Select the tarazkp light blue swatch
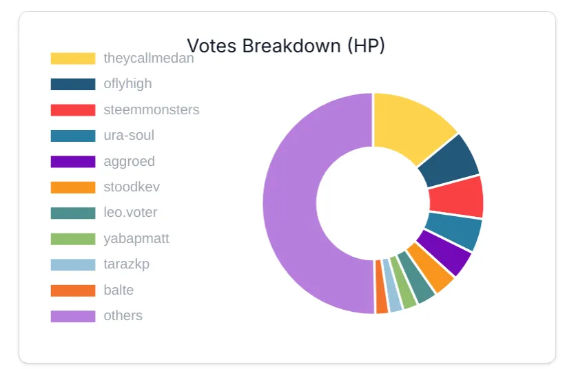 click(x=73, y=264)
